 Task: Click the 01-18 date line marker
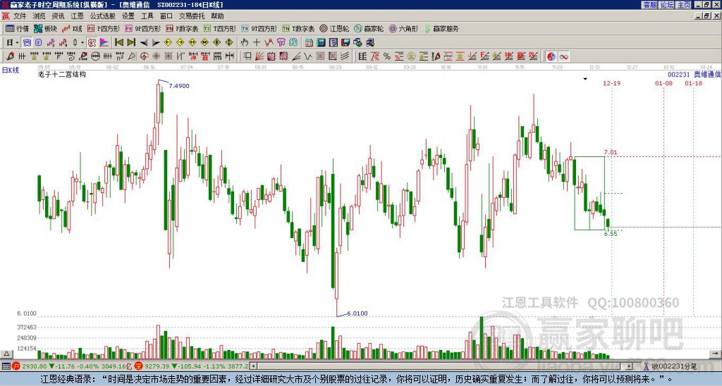coord(694,83)
